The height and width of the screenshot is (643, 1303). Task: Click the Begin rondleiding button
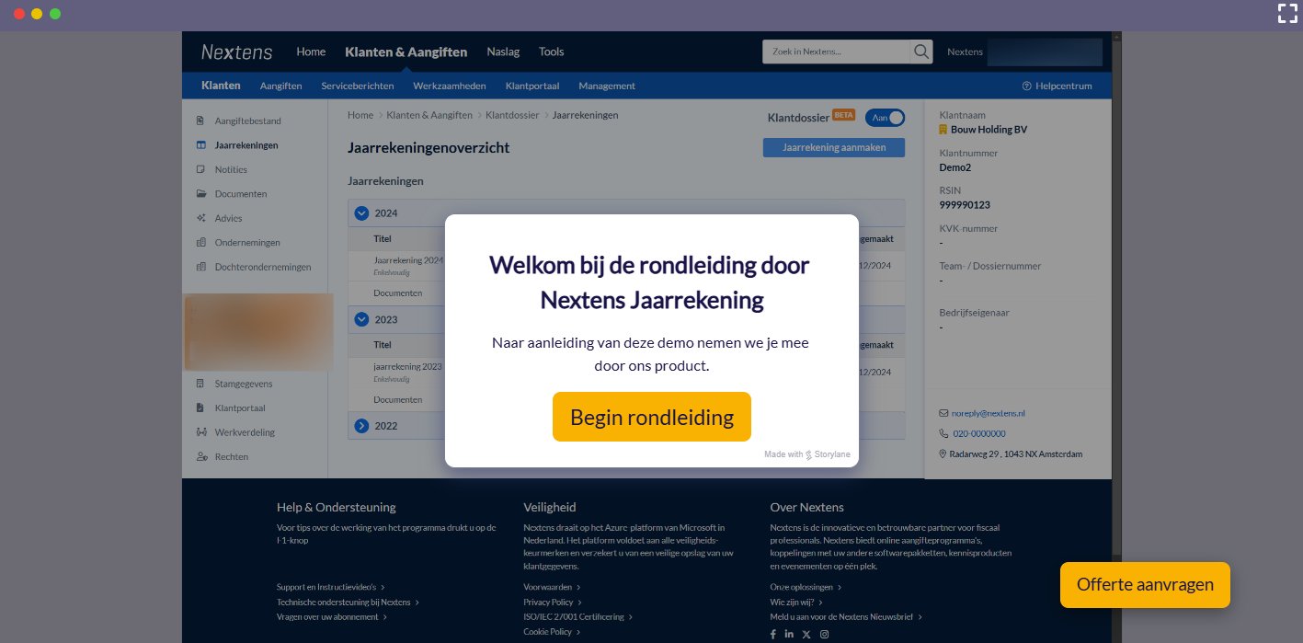click(x=652, y=417)
